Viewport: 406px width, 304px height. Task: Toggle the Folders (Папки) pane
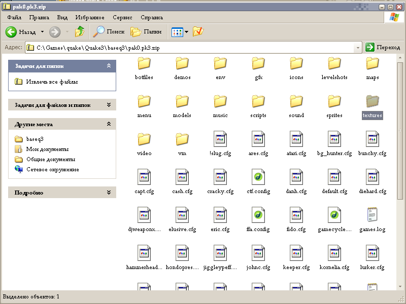click(146, 32)
